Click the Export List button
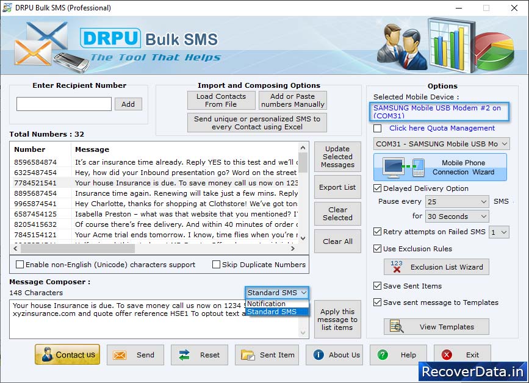Image resolution: width=529 pixels, height=383 pixels. [x=337, y=187]
